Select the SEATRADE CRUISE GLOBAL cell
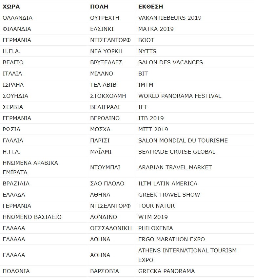Viewport: 254px width, 278px height. (x=177, y=152)
